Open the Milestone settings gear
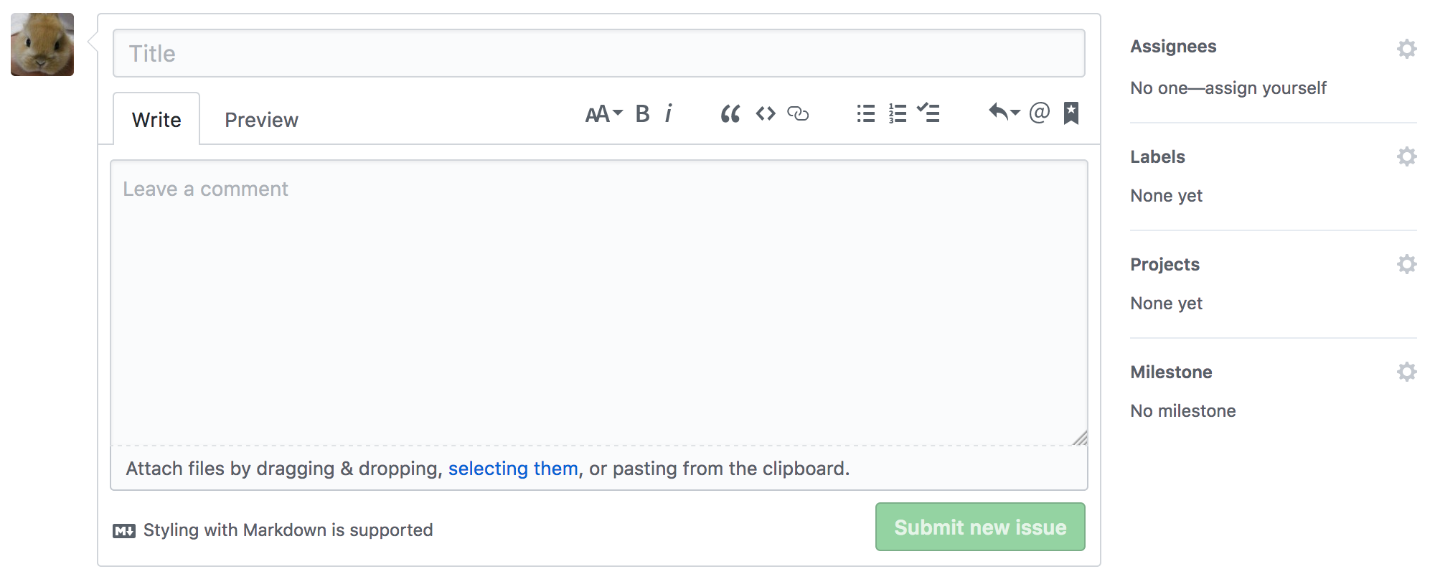Image resolution: width=1435 pixels, height=587 pixels. coord(1406,371)
